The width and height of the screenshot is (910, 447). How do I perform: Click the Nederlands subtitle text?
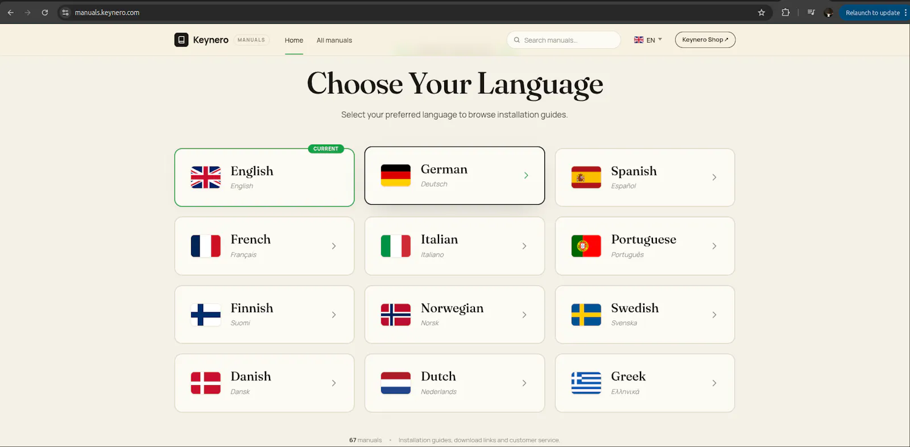click(x=439, y=392)
